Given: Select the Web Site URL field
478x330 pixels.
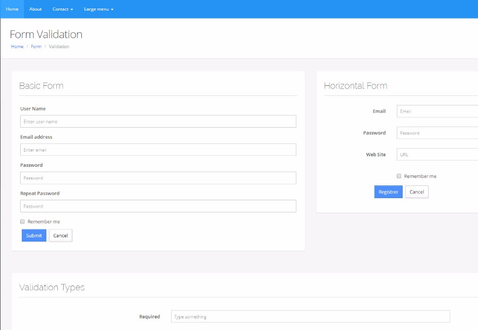Looking at the screenshot, I should pos(437,155).
